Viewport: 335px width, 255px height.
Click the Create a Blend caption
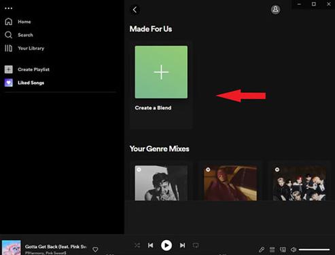tap(153, 108)
